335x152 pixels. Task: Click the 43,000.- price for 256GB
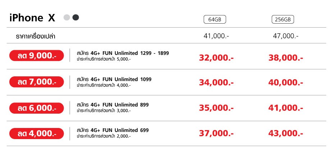pos(286,134)
